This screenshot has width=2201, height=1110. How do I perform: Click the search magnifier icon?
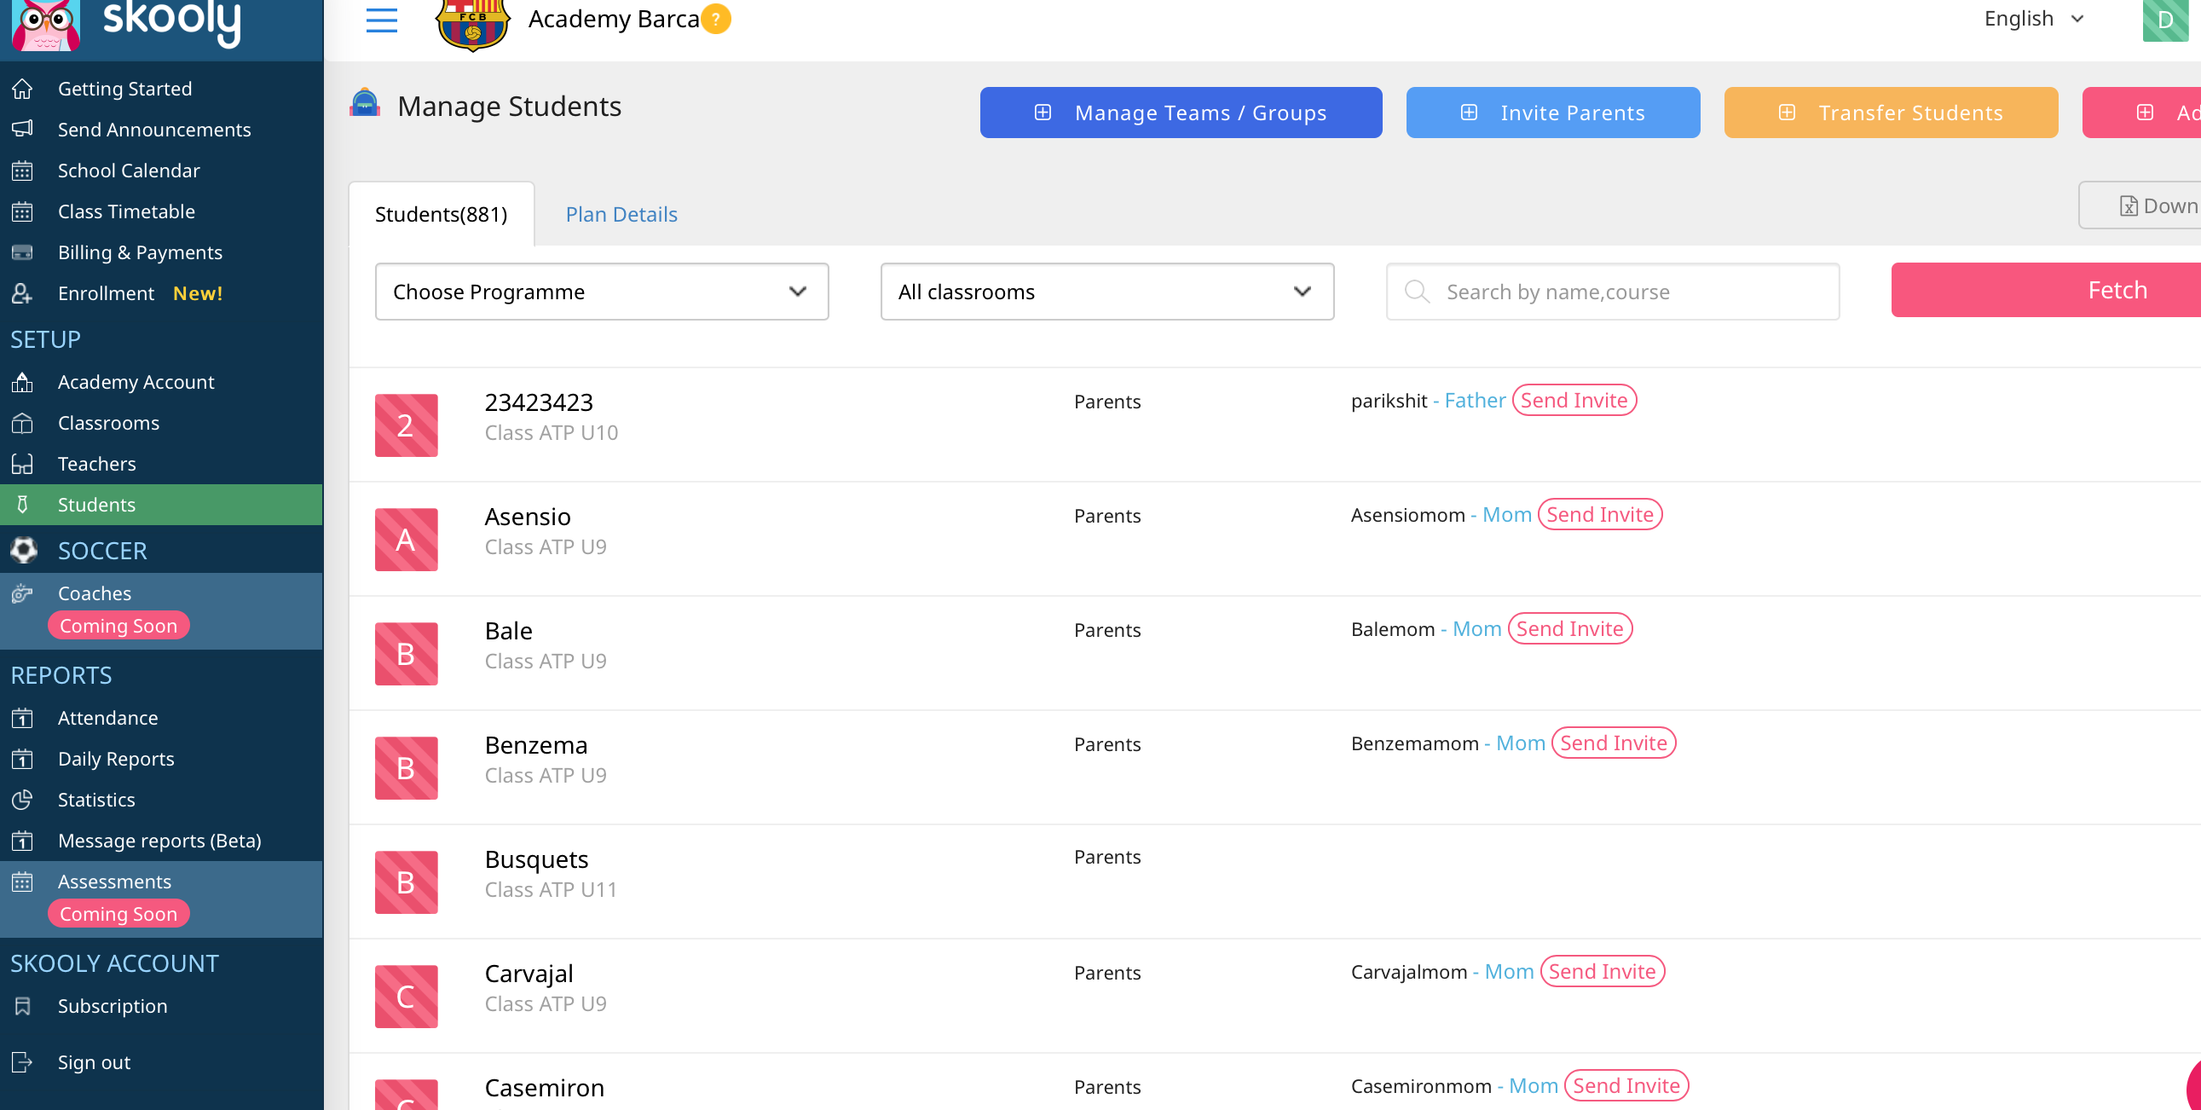click(x=1417, y=292)
